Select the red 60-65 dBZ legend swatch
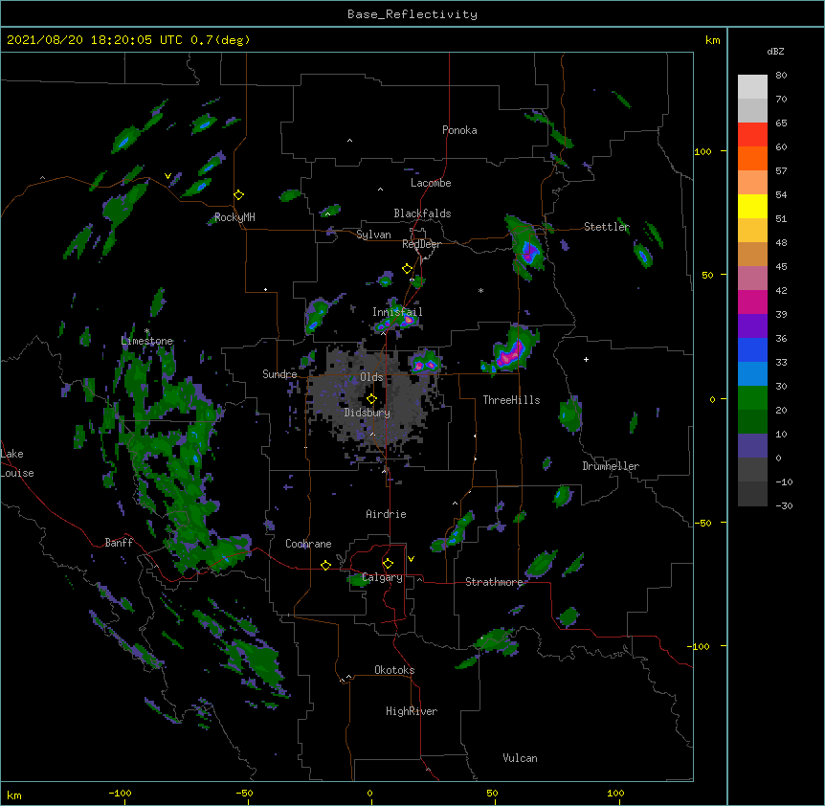825x806 pixels. tap(752, 134)
